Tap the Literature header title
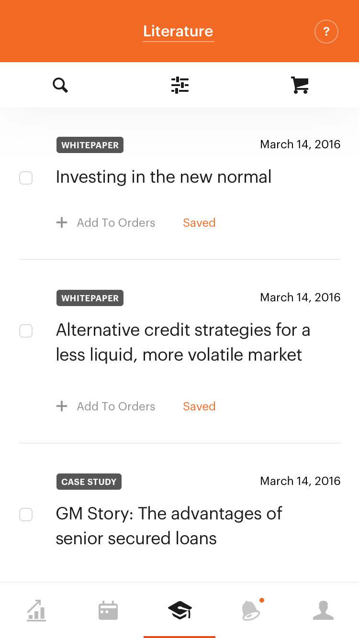Viewport: 359px width, 638px height. click(x=178, y=32)
